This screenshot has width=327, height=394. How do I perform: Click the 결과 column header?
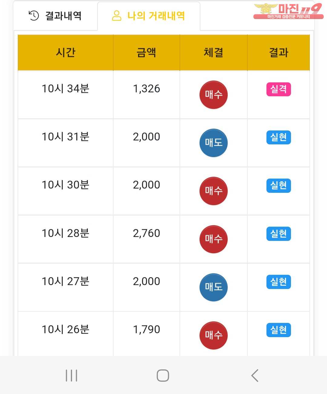[x=279, y=53]
